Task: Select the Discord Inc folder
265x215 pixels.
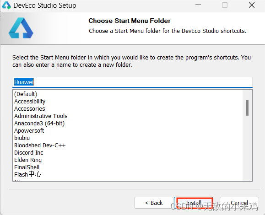Action: point(29,152)
